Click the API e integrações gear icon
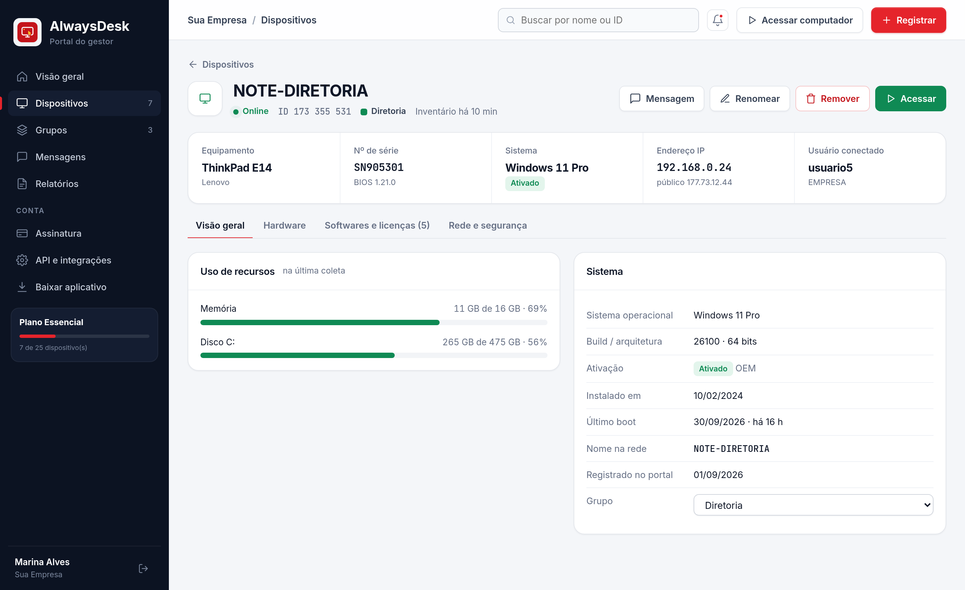Screen dimensions: 965x590 tap(22, 260)
